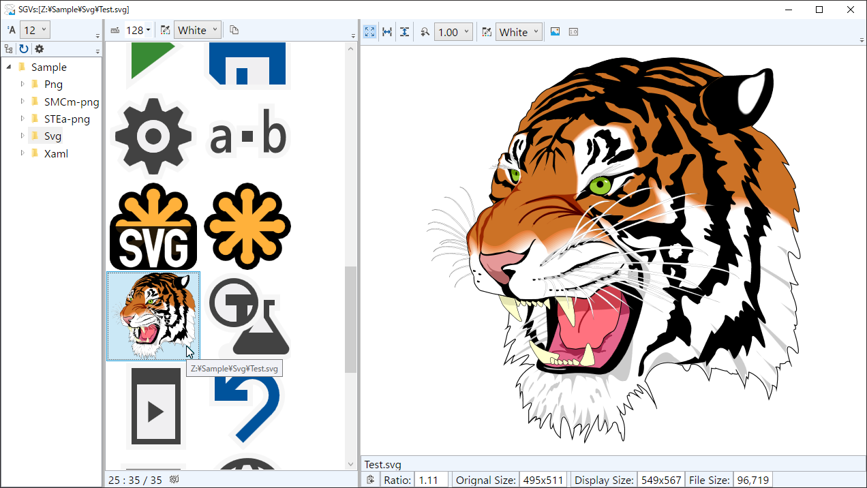Select the Sample root folder
The image size is (867, 488).
49,67
